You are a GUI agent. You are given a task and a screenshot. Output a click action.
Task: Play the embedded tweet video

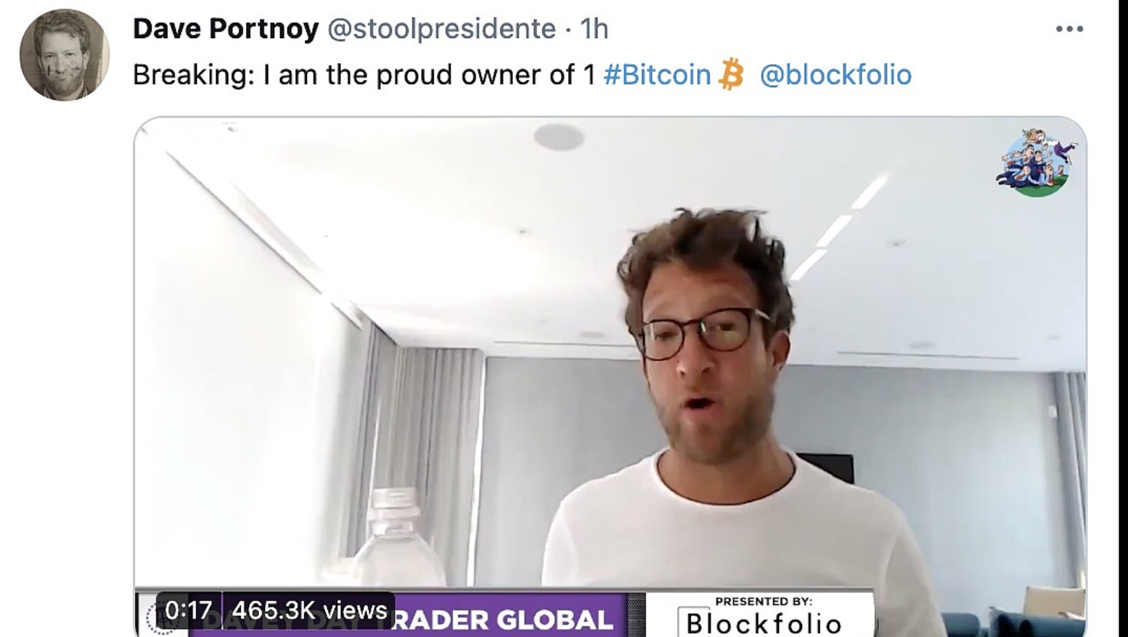click(x=610, y=377)
